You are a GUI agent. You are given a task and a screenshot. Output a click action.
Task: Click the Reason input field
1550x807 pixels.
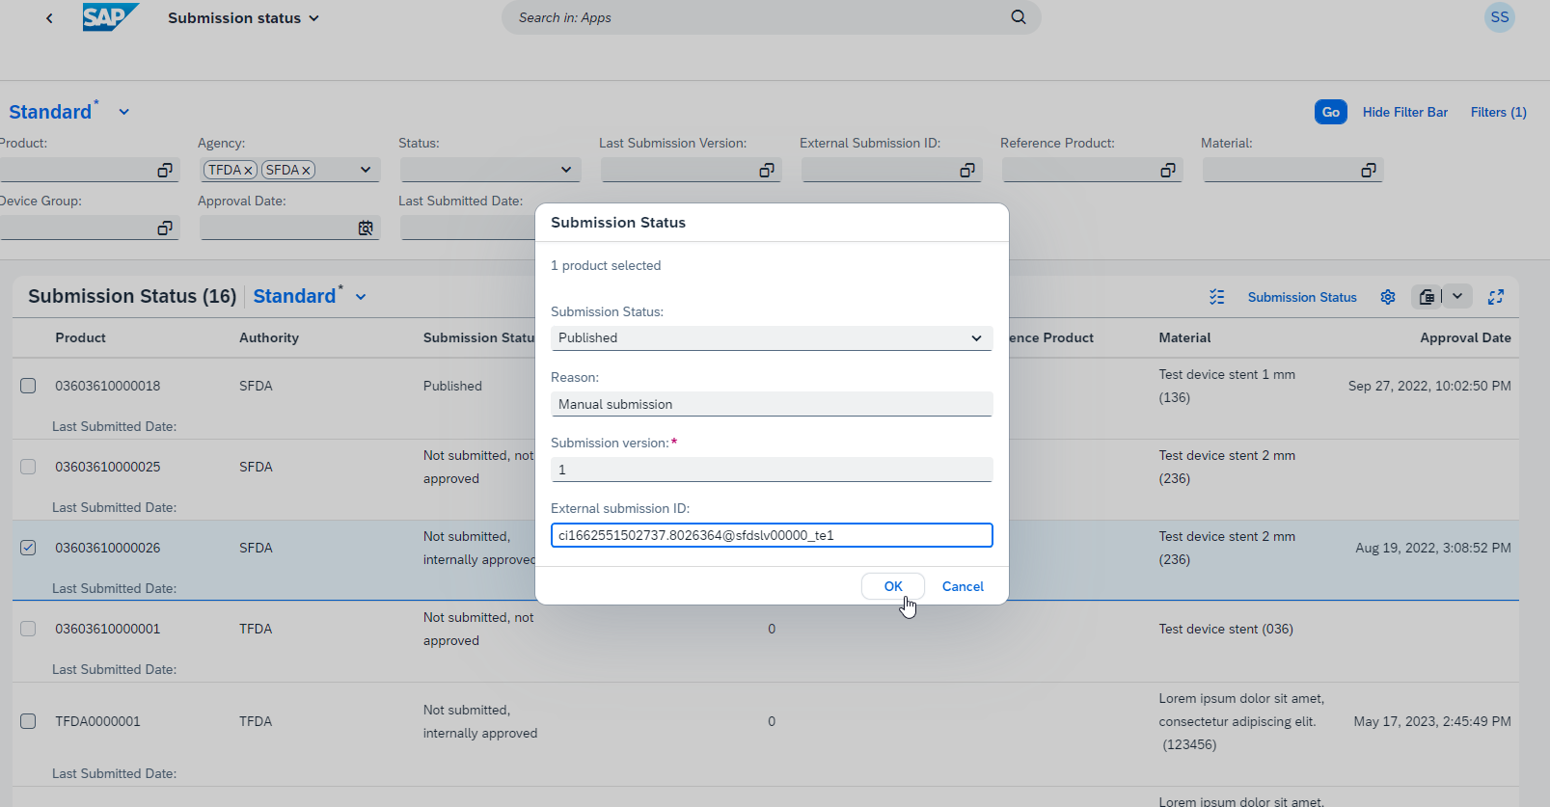point(772,404)
